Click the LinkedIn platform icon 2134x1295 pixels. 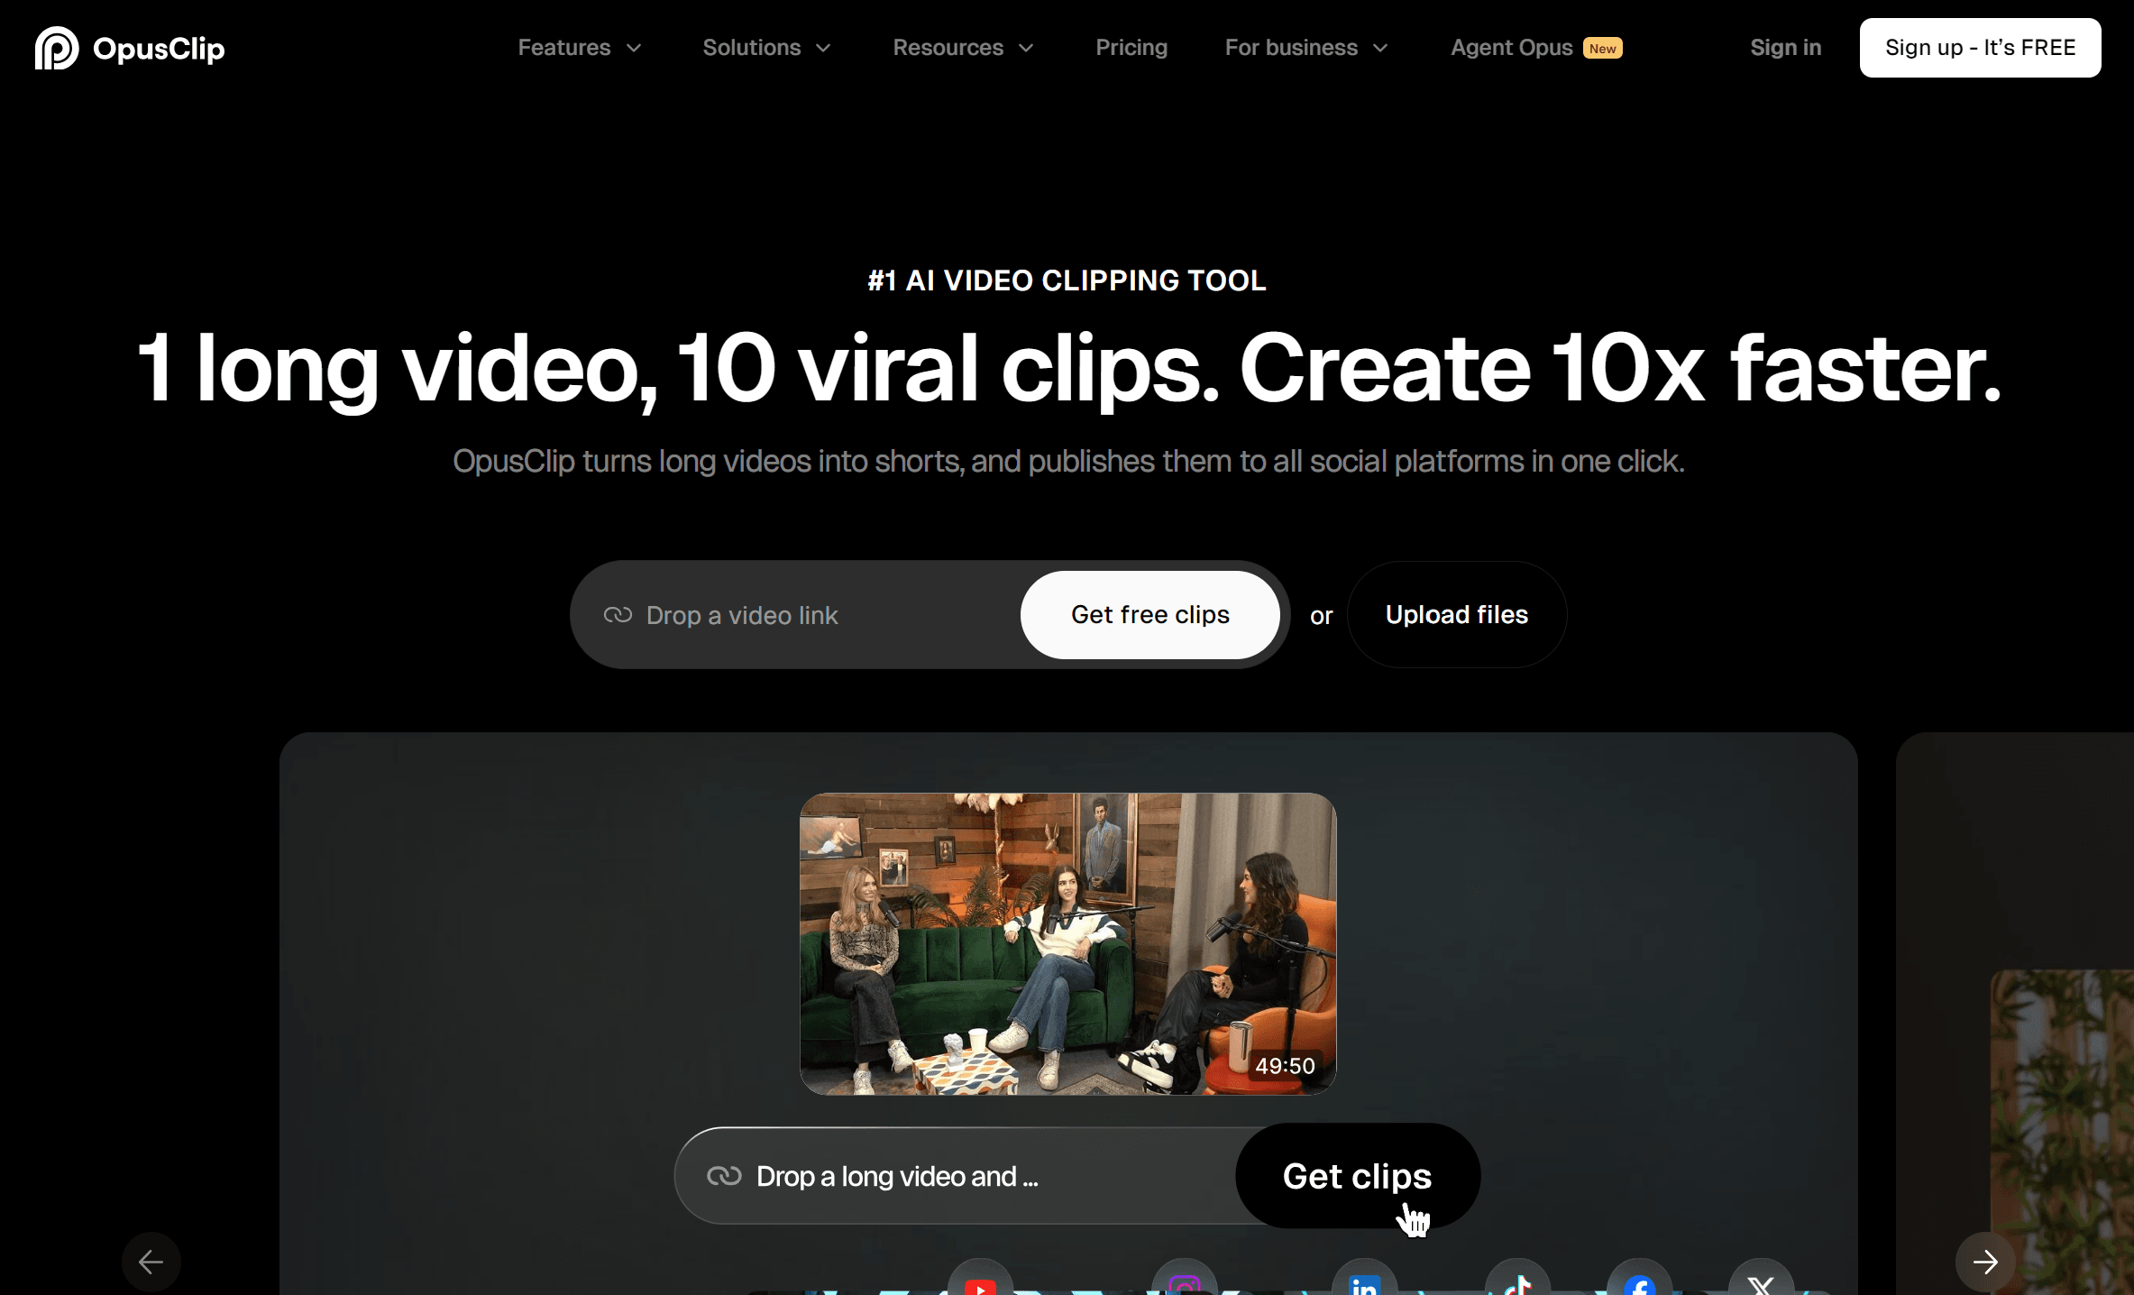click(1365, 1286)
